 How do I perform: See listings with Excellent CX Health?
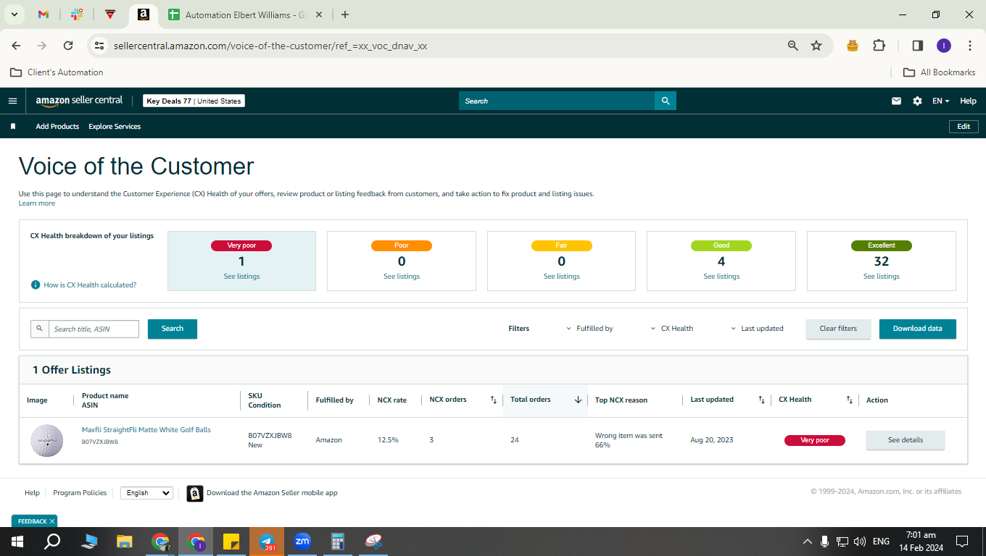882,277
